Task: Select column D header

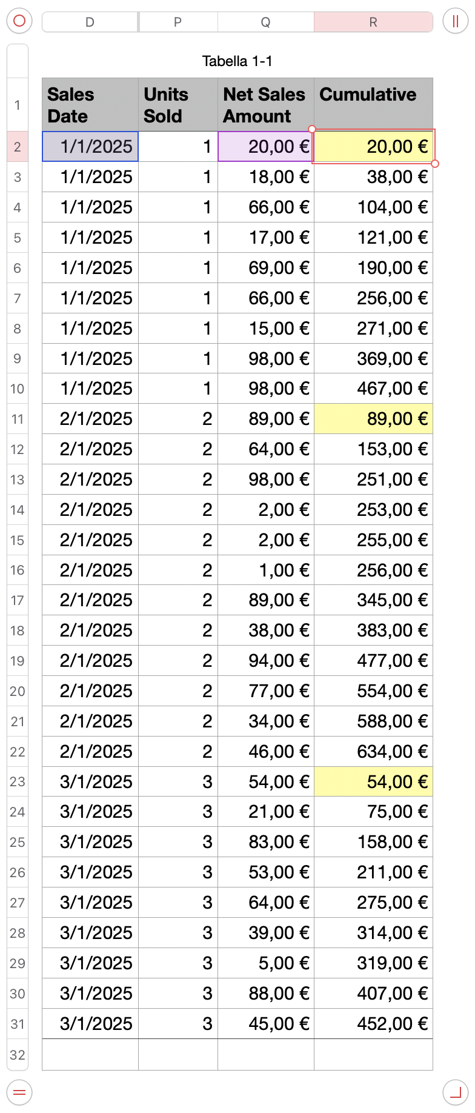Action: click(90, 22)
